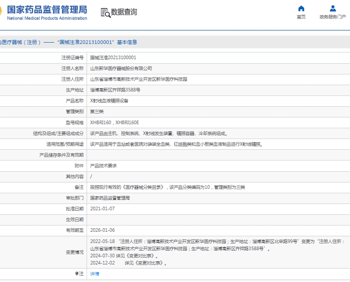The width and height of the screenshot is (350, 282).
Task: Click the 政务服务门户 text label
Action: (332, 17)
